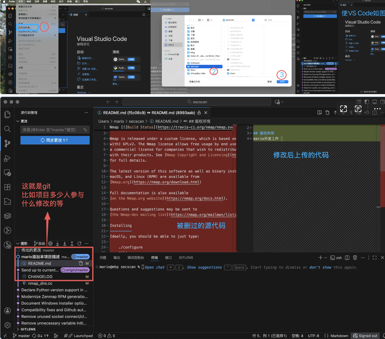Viewport: 385px width, 339px height.
Task: Split the zsh terminal
Action: [347, 258]
